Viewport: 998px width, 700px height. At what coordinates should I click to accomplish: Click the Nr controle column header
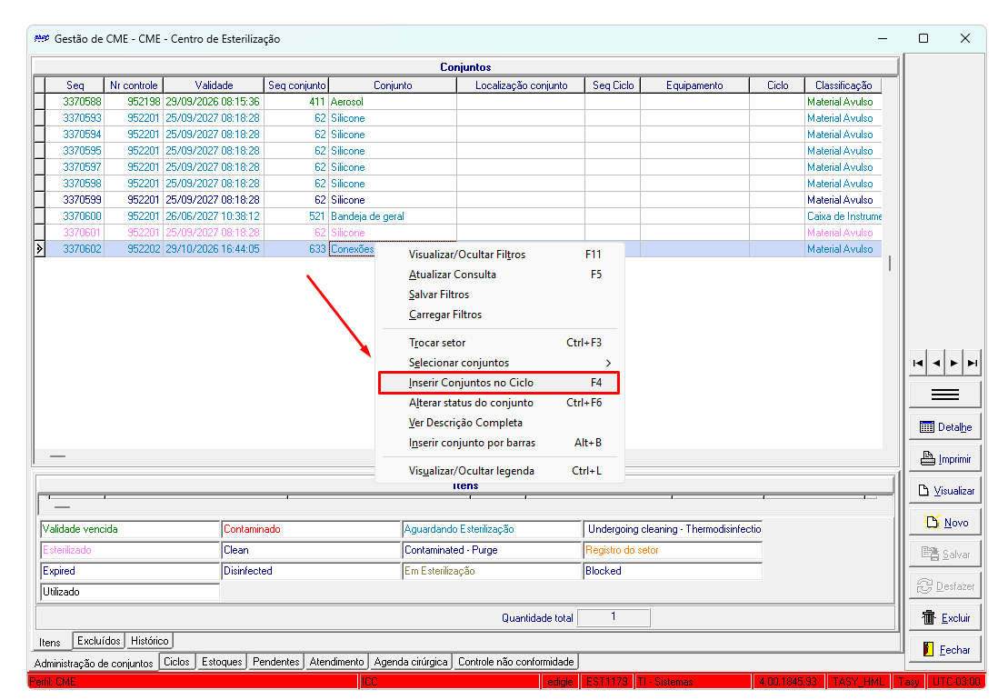(x=134, y=85)
